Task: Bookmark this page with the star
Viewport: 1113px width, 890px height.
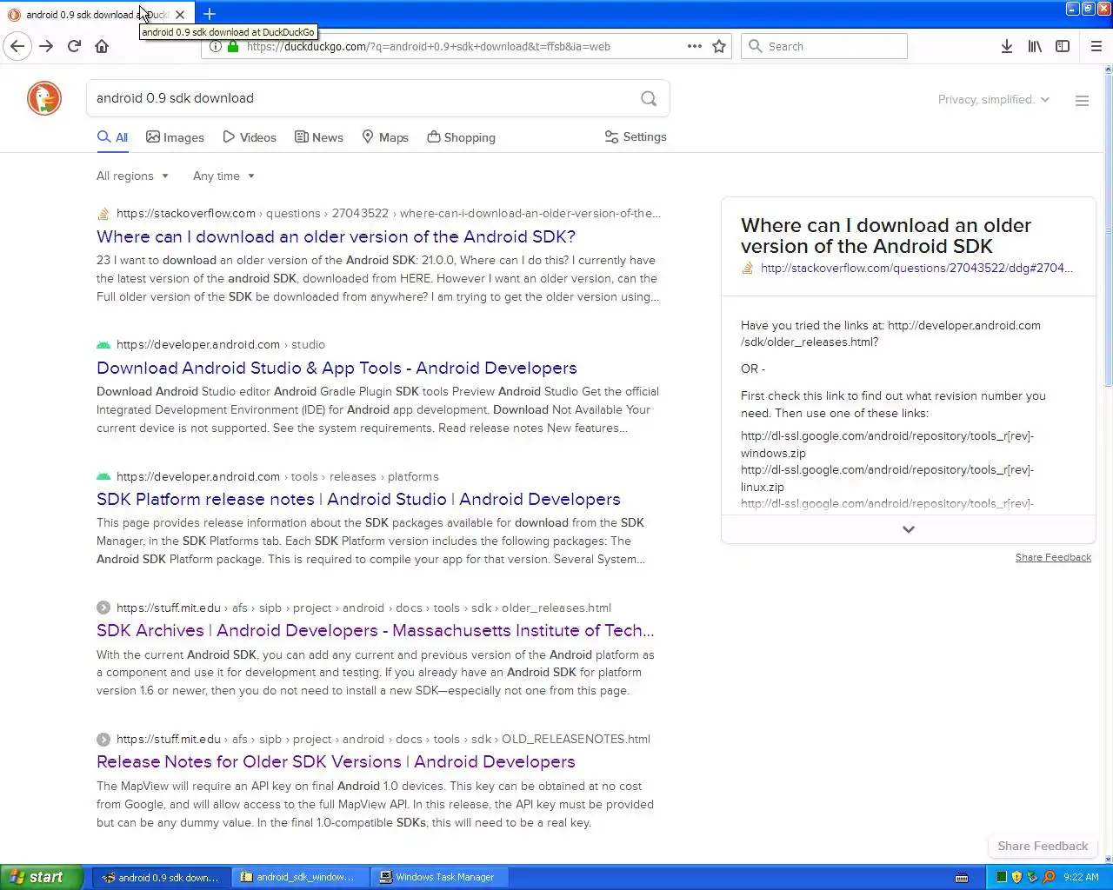Action: coord(719,46)
